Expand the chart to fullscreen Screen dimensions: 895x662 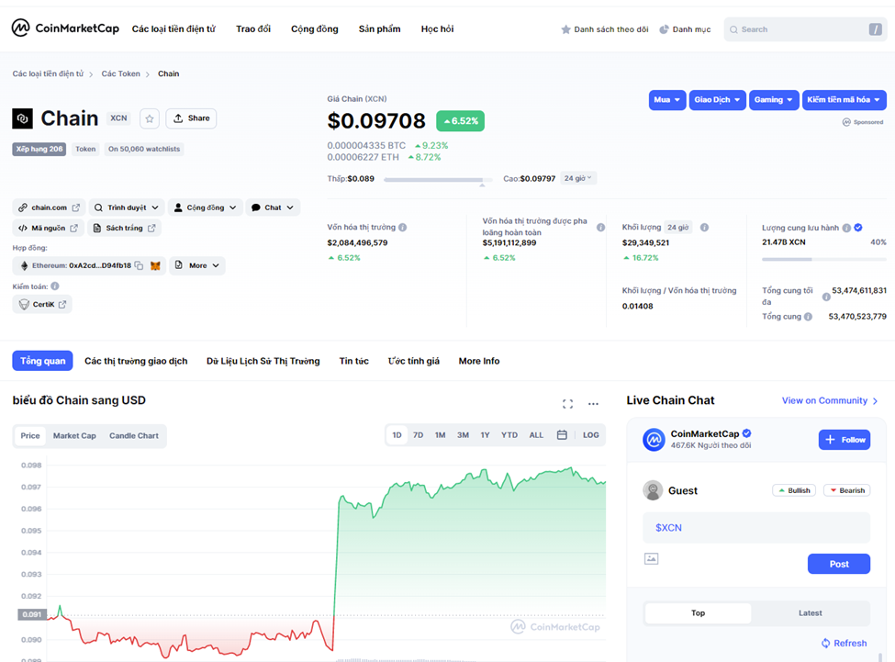click(567, 404)
